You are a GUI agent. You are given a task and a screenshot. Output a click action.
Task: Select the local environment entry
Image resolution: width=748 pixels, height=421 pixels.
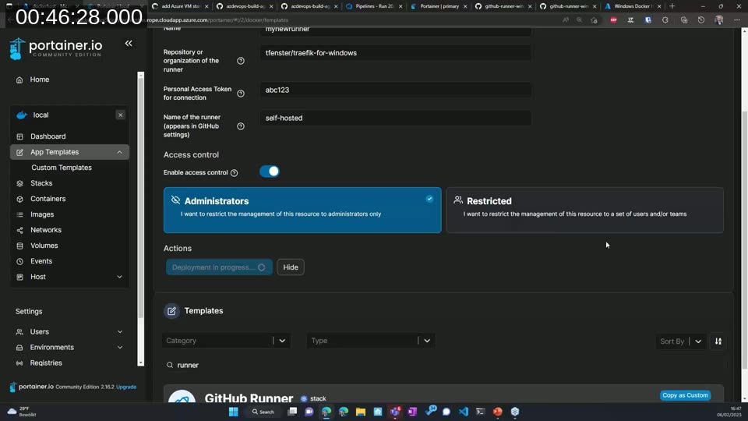point(41,115)
